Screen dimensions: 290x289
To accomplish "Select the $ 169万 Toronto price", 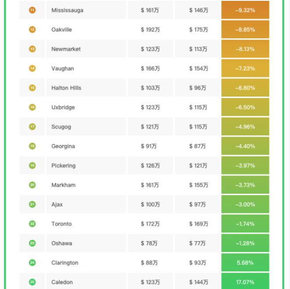I will click(199, 224).
